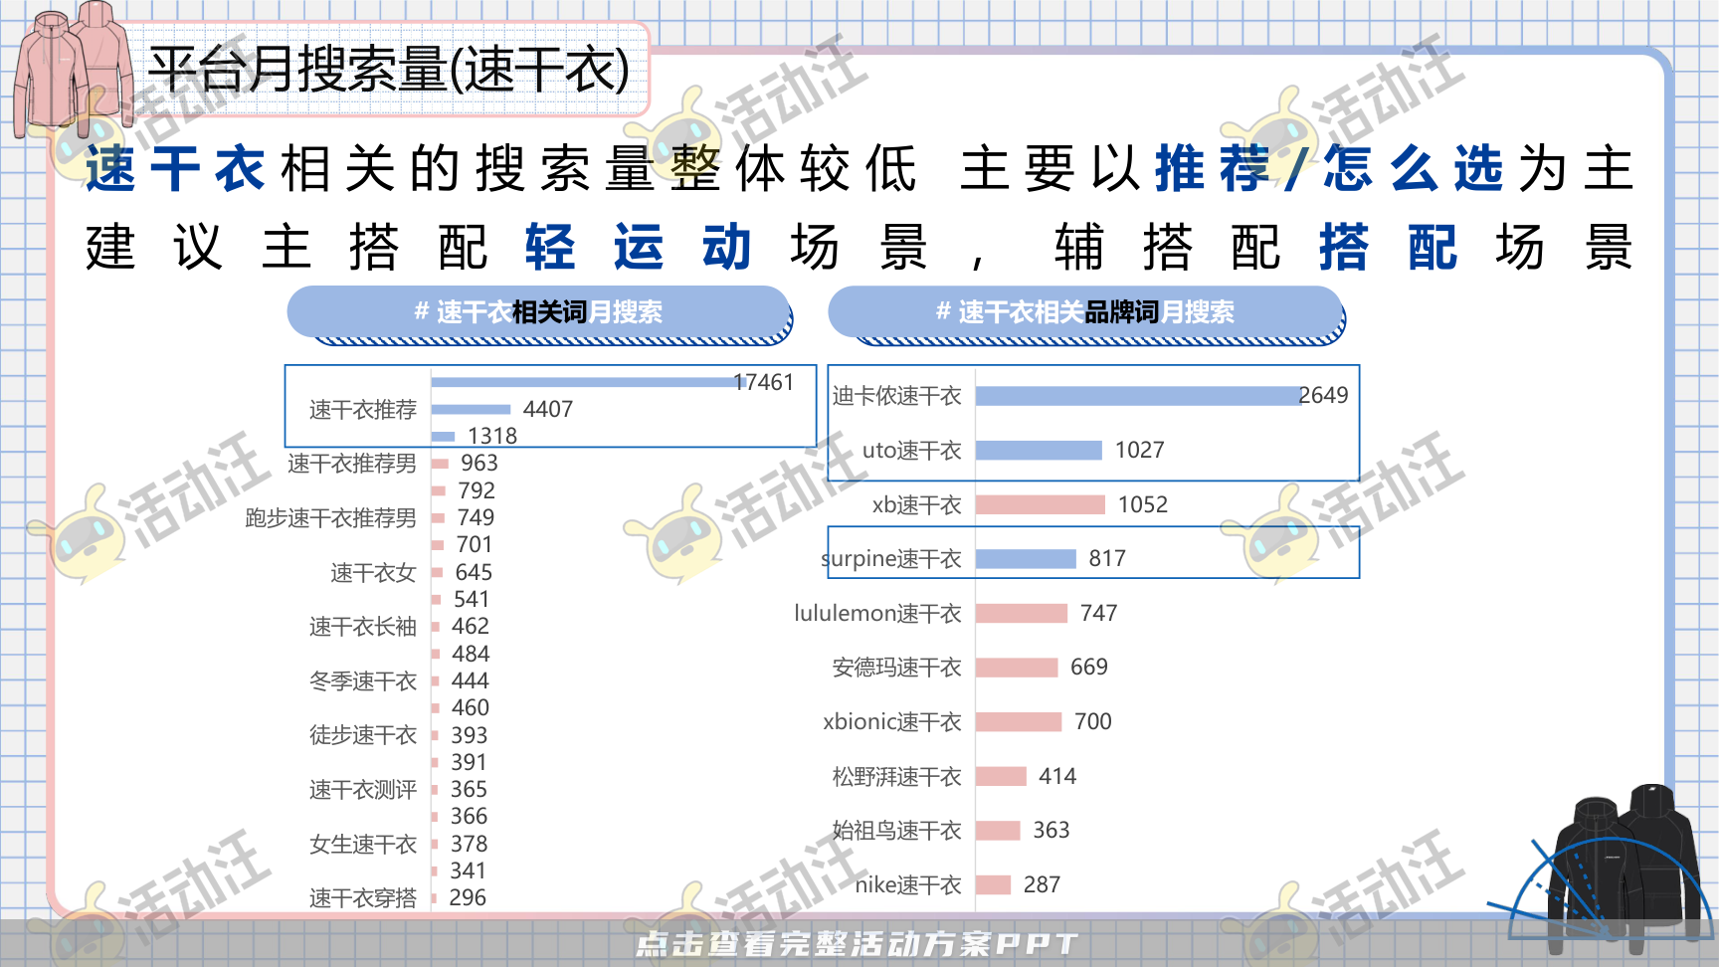Screen dimensions: 1719x967
Task: Click the chart label 徒步速干衣
Action: (x=362, y=735)
